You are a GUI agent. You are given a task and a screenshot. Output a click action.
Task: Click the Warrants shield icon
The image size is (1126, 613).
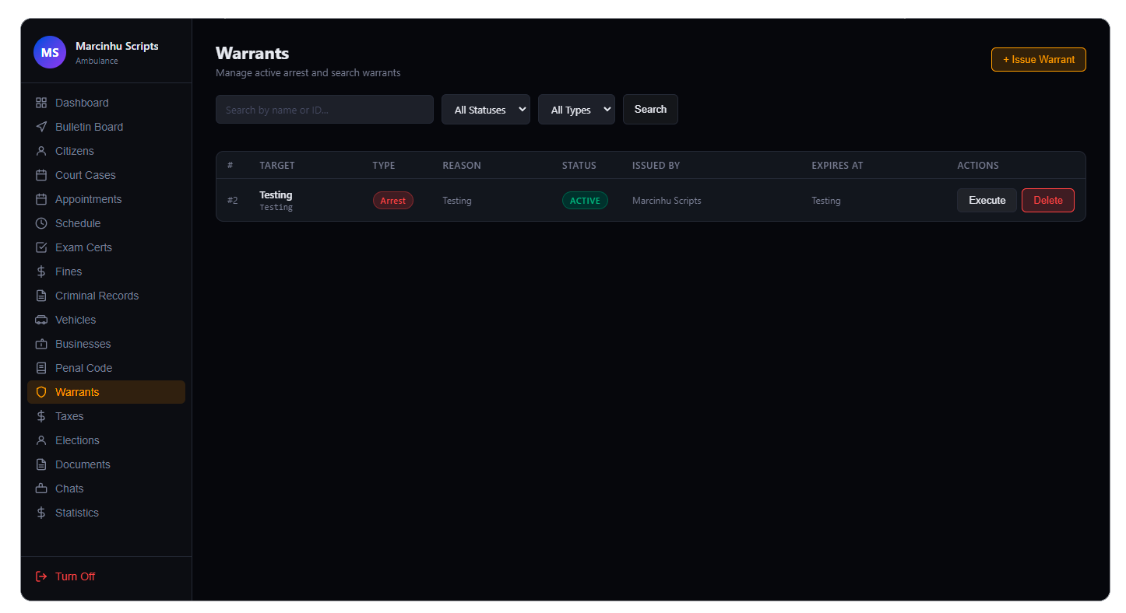[x=41, y=392]
